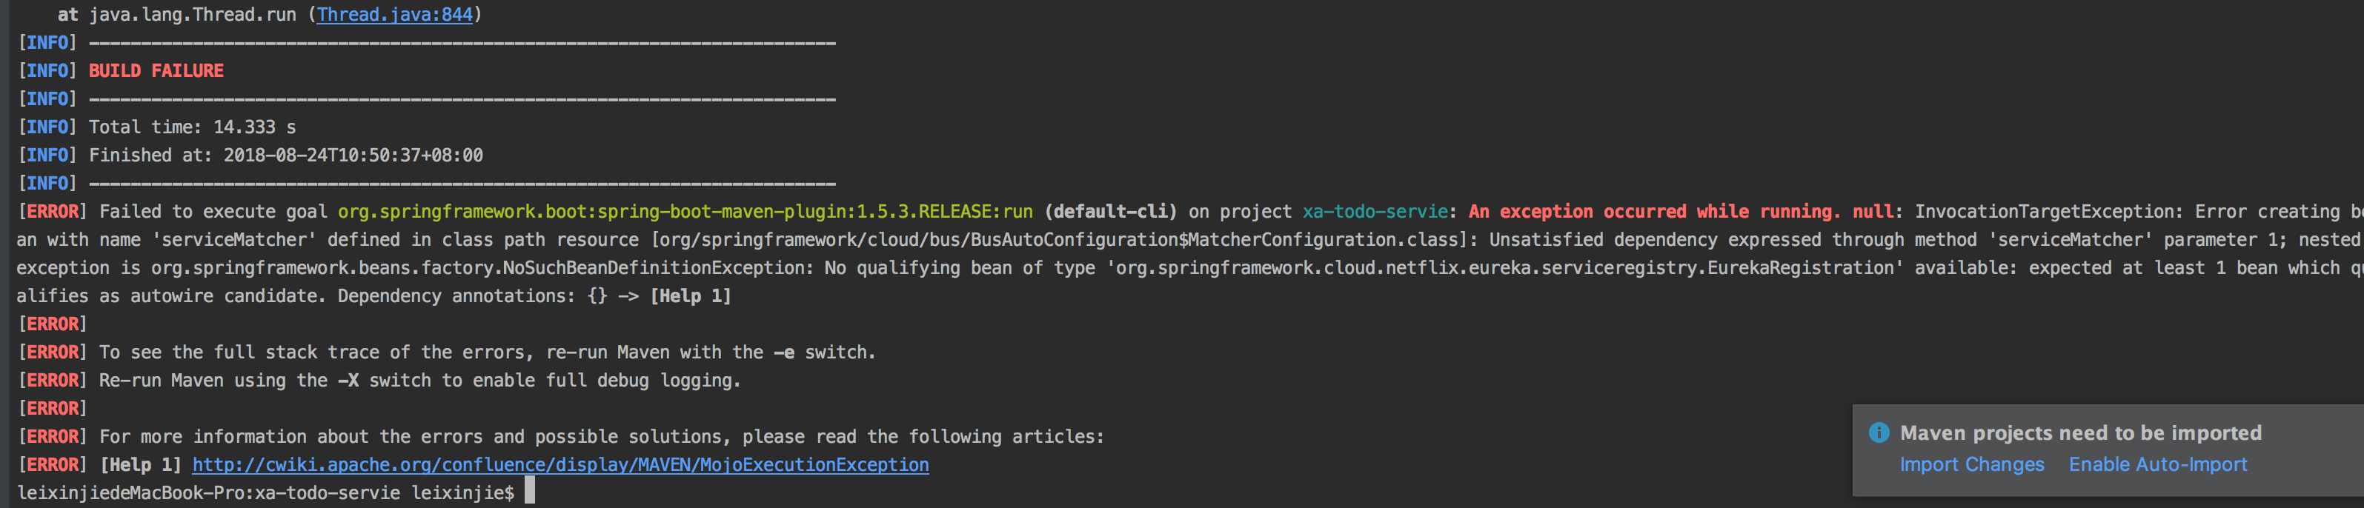Click the 'at java.lang.Thread.run' text
This screenshot has height=508, width=2364.
point(177,15)
